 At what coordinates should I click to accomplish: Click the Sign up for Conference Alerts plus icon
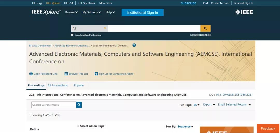click(x=96, y=74)
